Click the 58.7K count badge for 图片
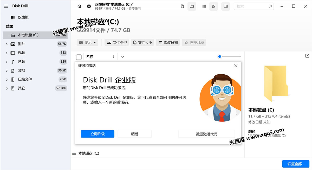312x170 pixels. [x=62, y=44]
